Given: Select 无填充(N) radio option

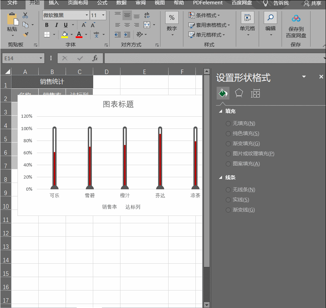Looking at the screenshot, I should pyautogui.click(x=228, y=124).
